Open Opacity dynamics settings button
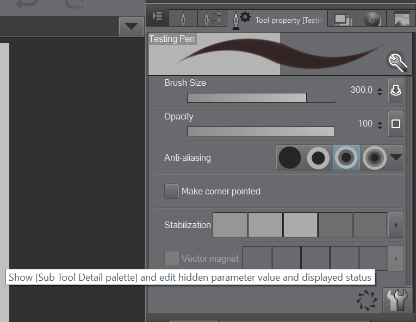Viewport: 416px width, 322px height. (x=395, y=124)
